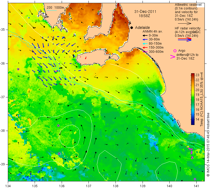Click the 'Argo' legend label
This screenshot has height=189, width=210.
pos(182,51)
